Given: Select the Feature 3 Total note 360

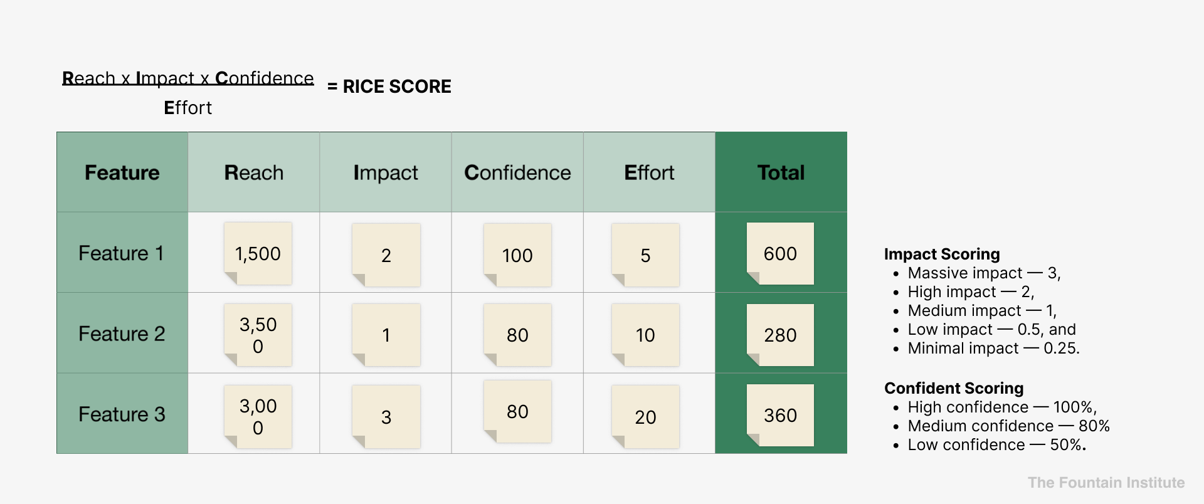Looking at the screenshot, I should [780, 415].
